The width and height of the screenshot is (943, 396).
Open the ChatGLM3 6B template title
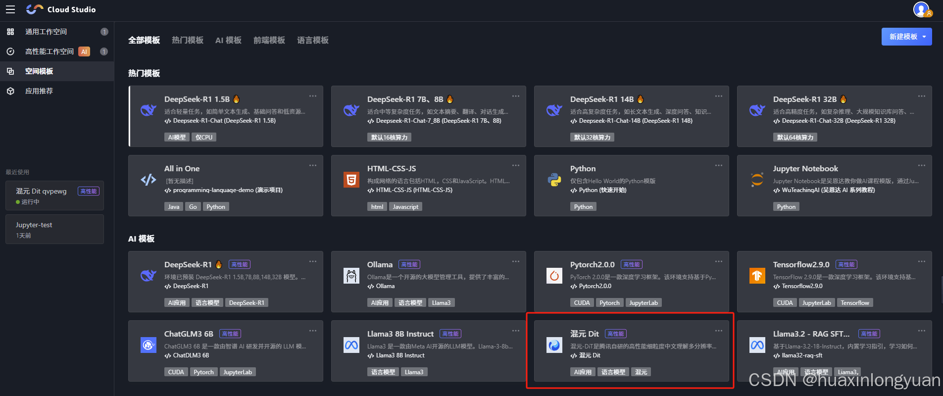click(x=189, y=334)
